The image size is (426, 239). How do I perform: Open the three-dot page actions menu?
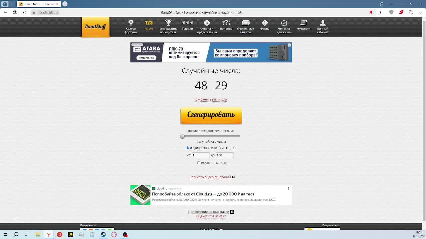380,12
